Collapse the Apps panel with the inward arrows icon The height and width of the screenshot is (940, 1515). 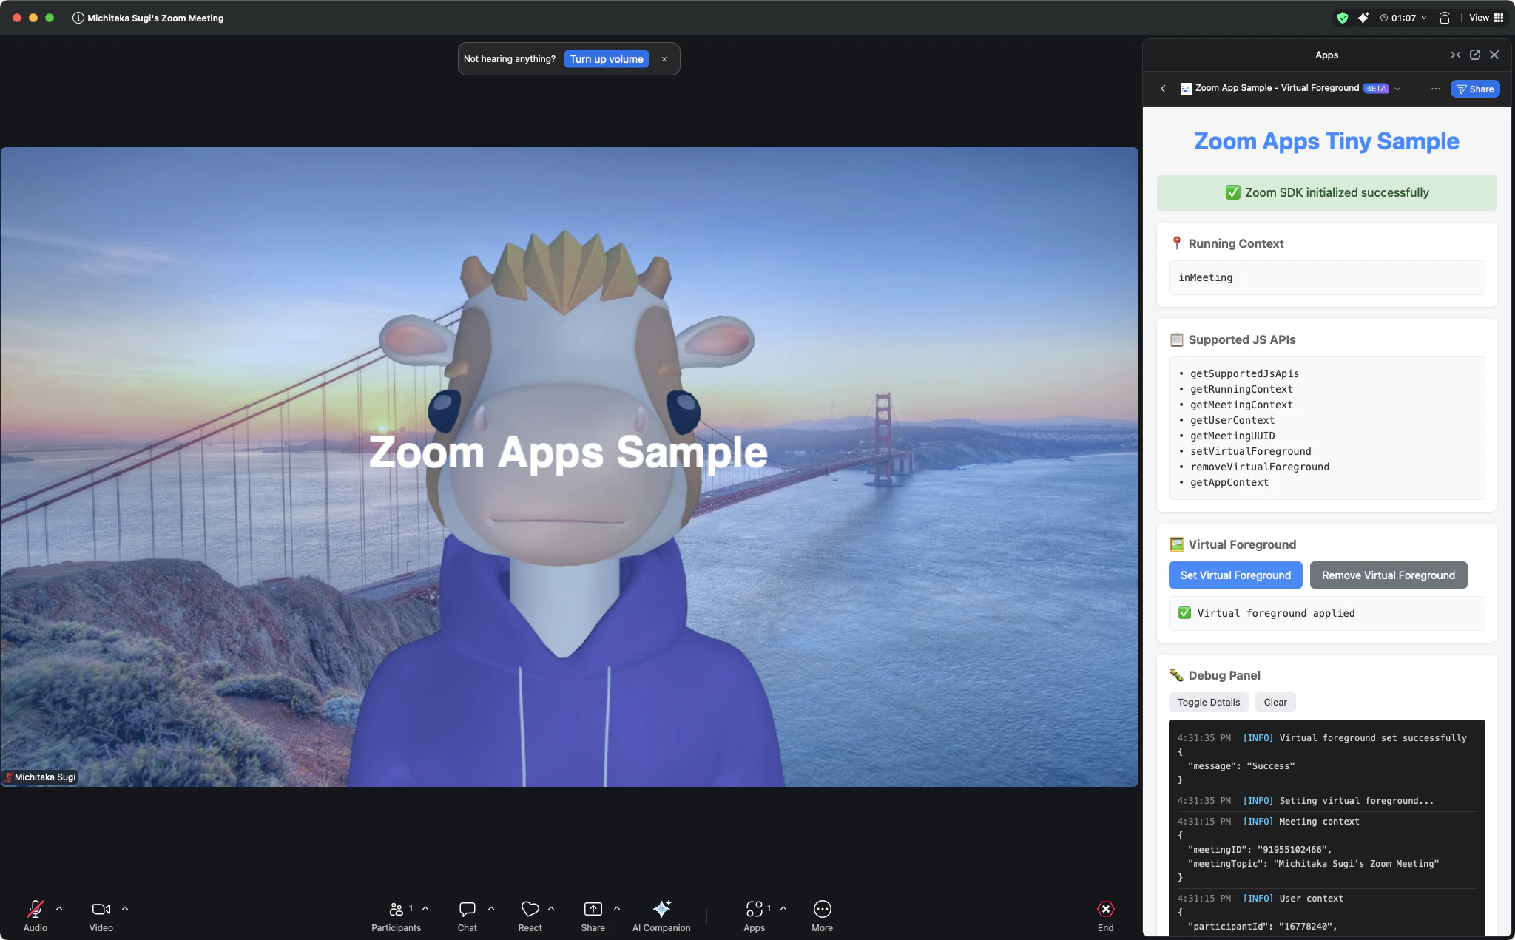1456,55
